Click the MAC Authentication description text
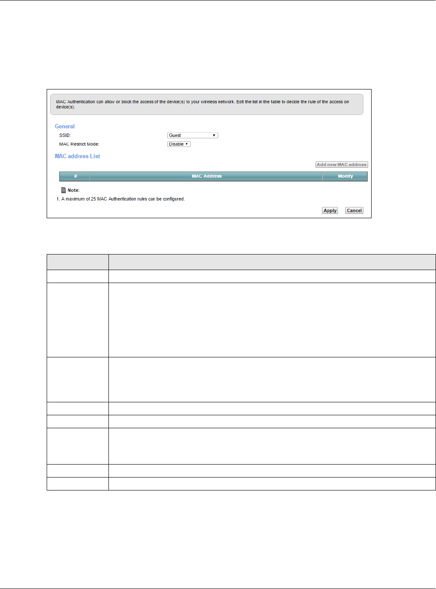 pyautogui.click(x=203, y=104)
